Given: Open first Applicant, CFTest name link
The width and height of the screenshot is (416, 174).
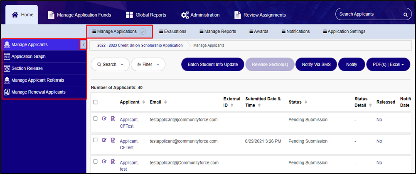Looking at the screenshot, I should (129, 123).
